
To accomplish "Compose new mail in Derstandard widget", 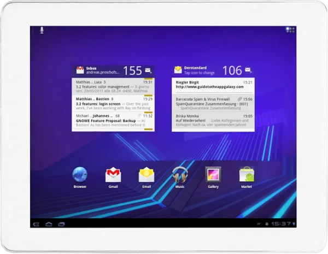I will (248, 70).
